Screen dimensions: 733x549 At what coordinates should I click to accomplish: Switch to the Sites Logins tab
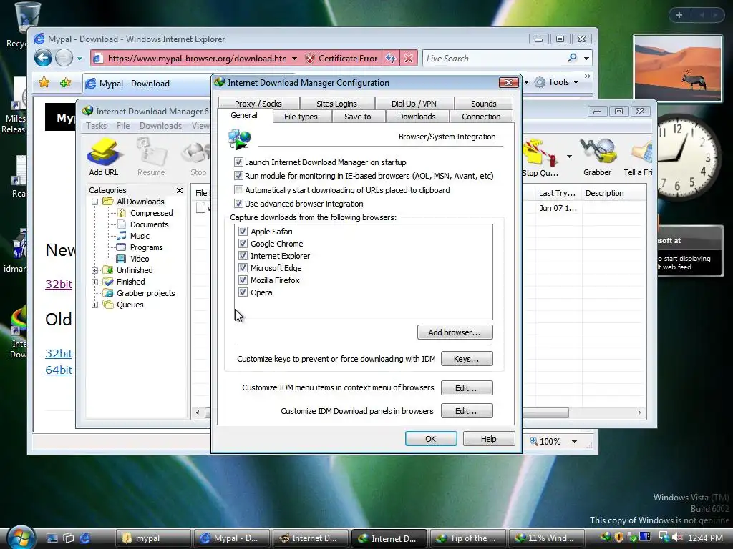[336, 104]
